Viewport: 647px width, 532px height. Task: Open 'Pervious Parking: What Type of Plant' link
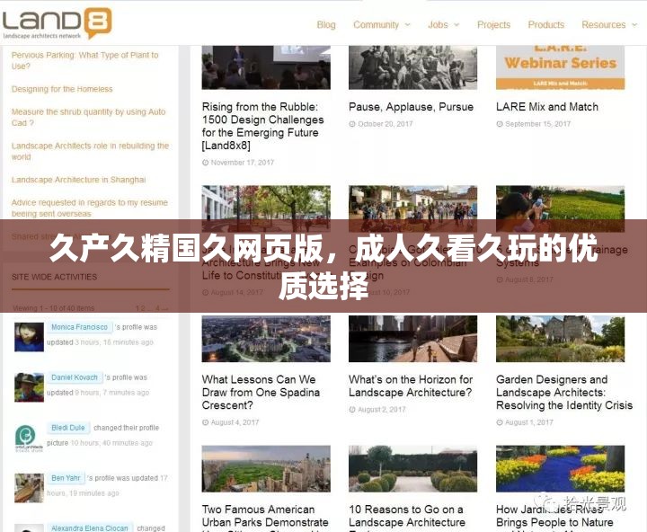[x=85, y=60]
